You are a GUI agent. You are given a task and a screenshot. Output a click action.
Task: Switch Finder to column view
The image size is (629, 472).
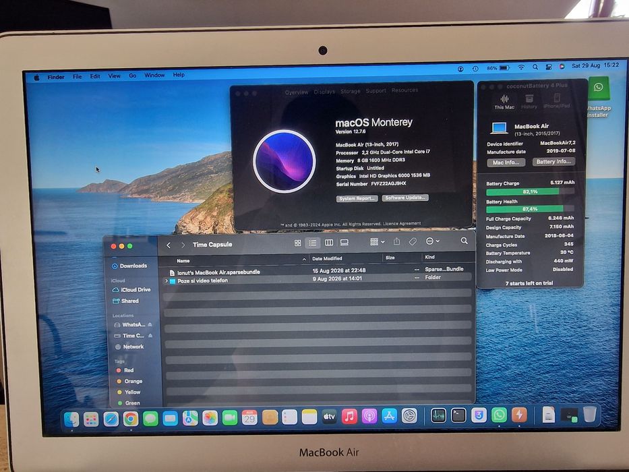click(329, 243)
